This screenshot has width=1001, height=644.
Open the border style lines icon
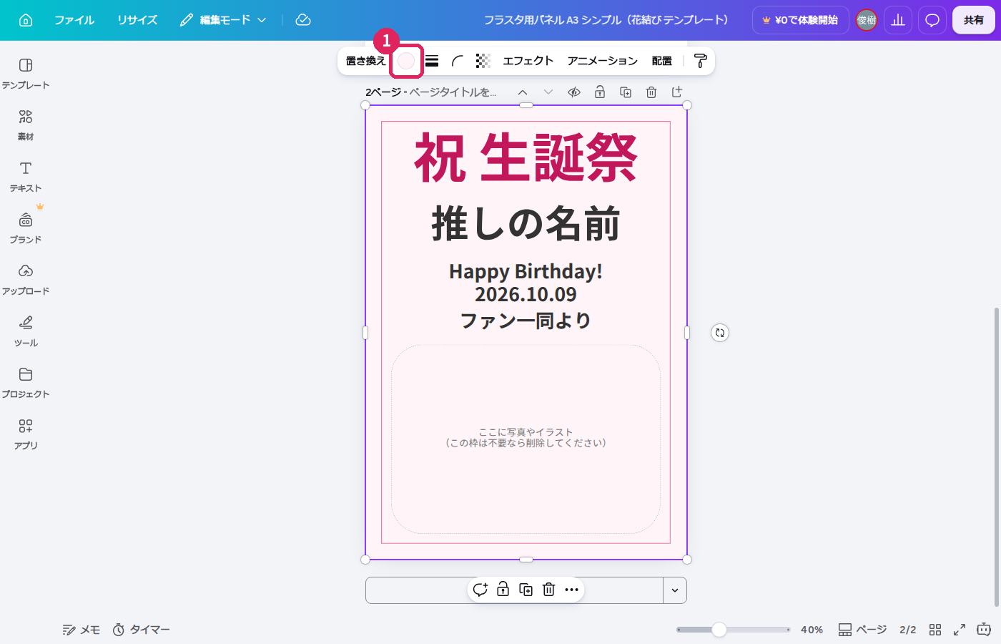pyautogui.click(x=432, y=61)
